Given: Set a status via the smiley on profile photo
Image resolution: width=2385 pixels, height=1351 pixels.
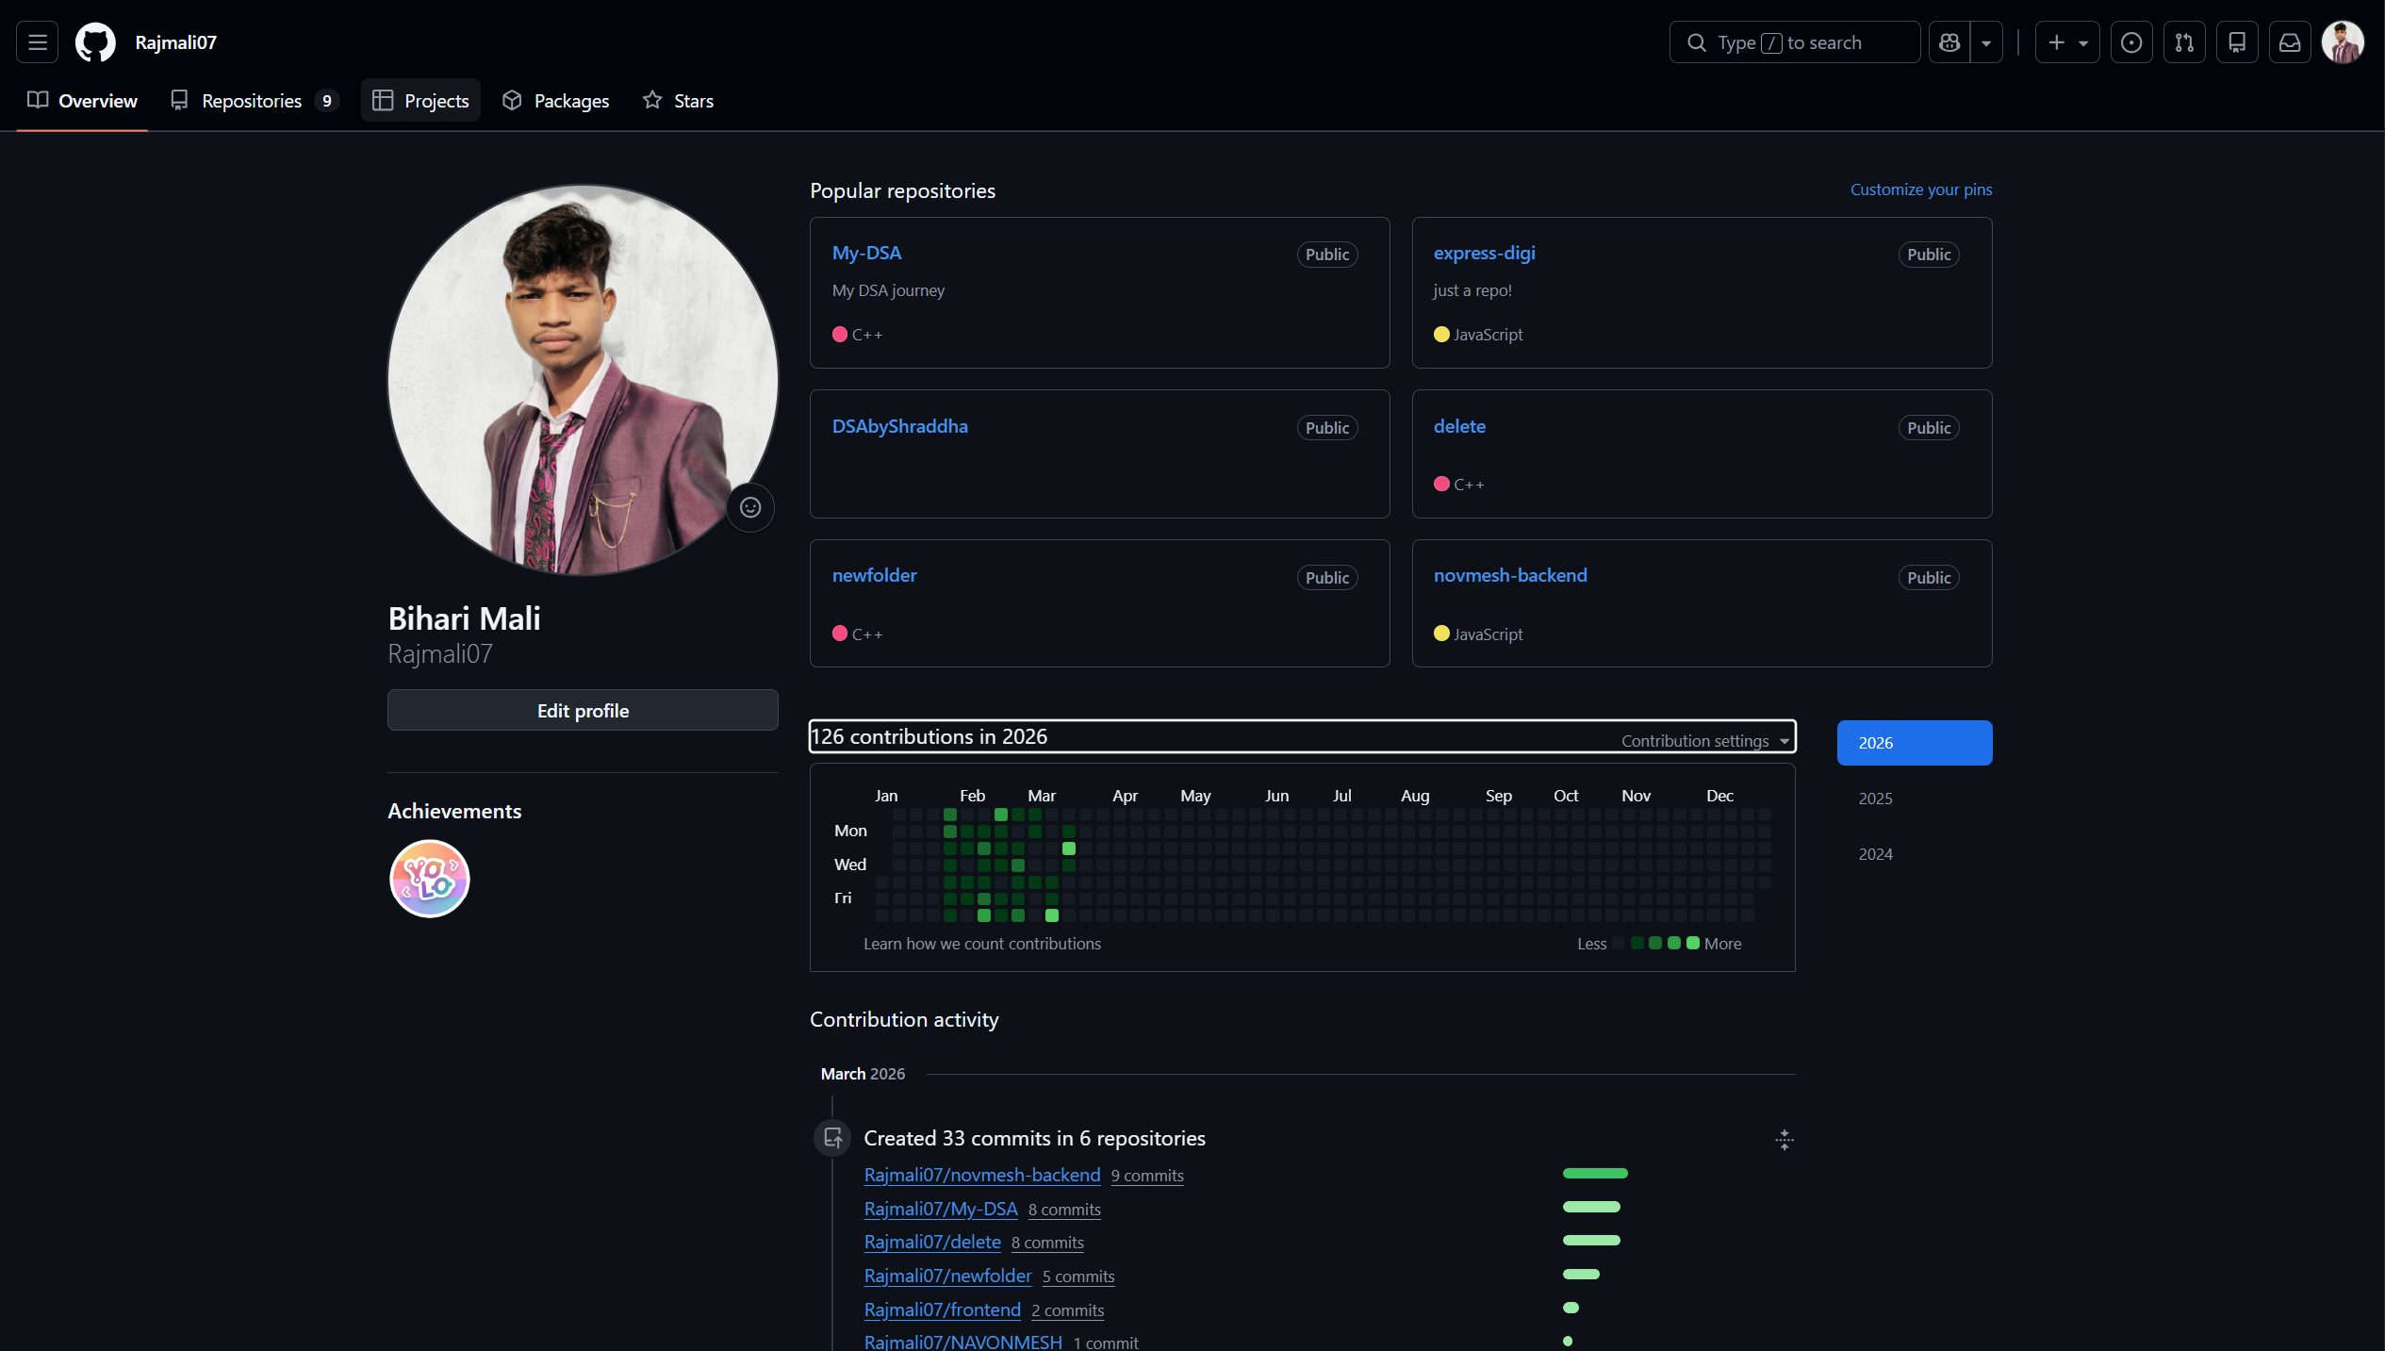Looking at the screenshot, I should click(750, 507).
